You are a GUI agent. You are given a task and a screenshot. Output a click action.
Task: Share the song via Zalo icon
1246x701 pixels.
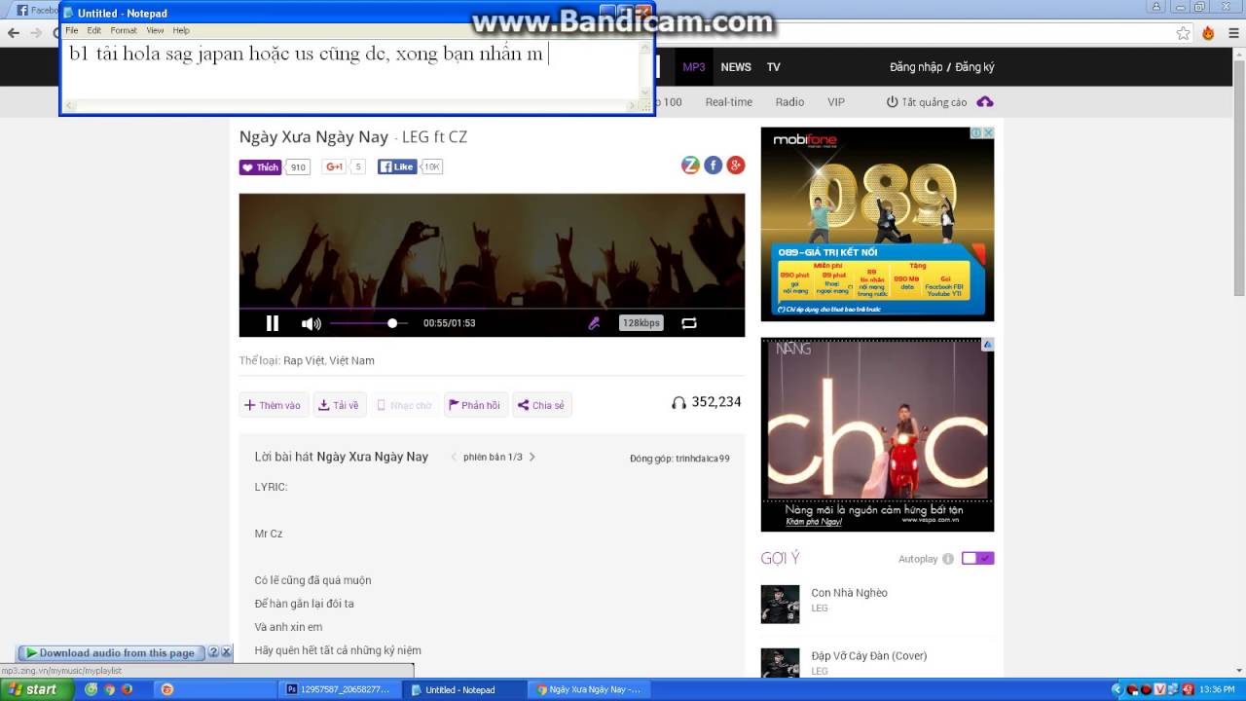click(690, 166)
